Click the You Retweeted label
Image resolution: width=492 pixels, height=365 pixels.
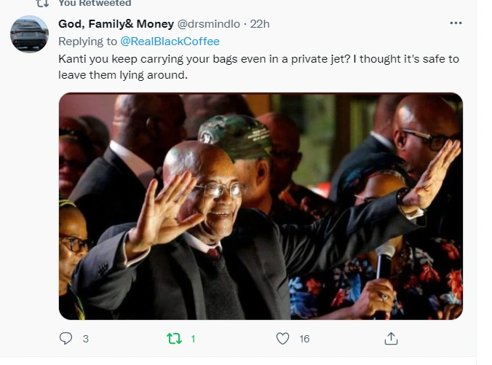pos(95,3)
